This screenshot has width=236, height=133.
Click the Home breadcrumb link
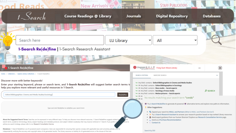(3, 74)
